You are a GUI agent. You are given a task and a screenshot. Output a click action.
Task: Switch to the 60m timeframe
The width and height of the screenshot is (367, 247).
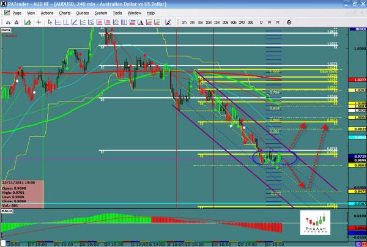233,22
